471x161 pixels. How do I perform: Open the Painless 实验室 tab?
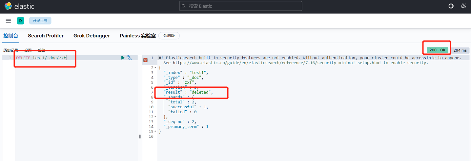[x=138, y=36]
